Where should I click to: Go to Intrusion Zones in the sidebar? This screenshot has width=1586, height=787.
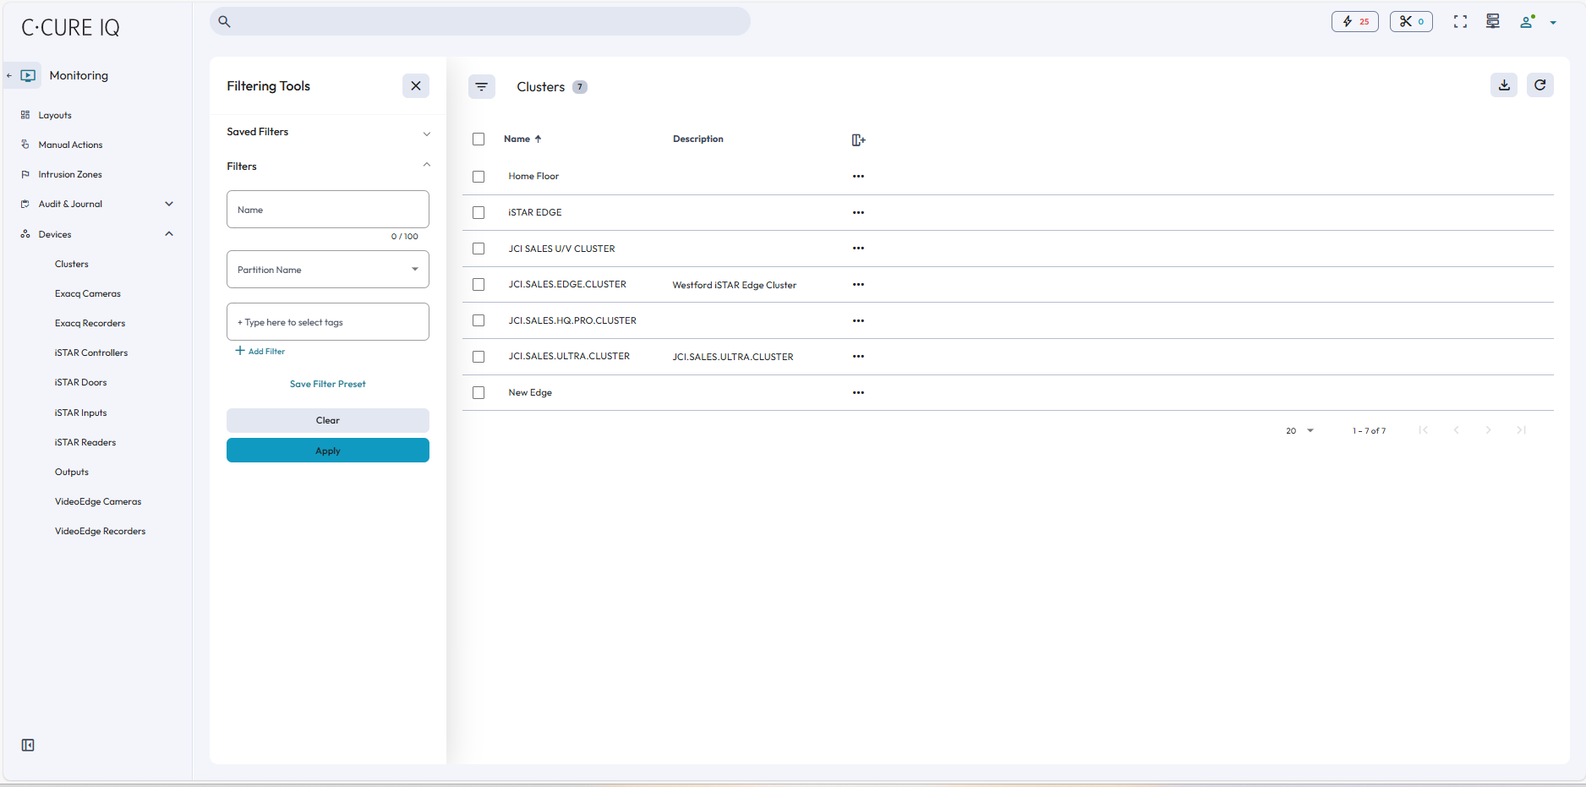pos(70,175)
